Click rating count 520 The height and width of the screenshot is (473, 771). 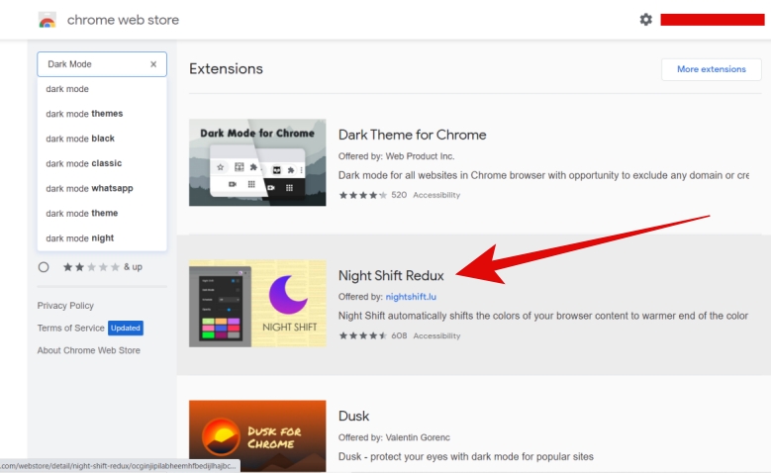click(399, 195)
